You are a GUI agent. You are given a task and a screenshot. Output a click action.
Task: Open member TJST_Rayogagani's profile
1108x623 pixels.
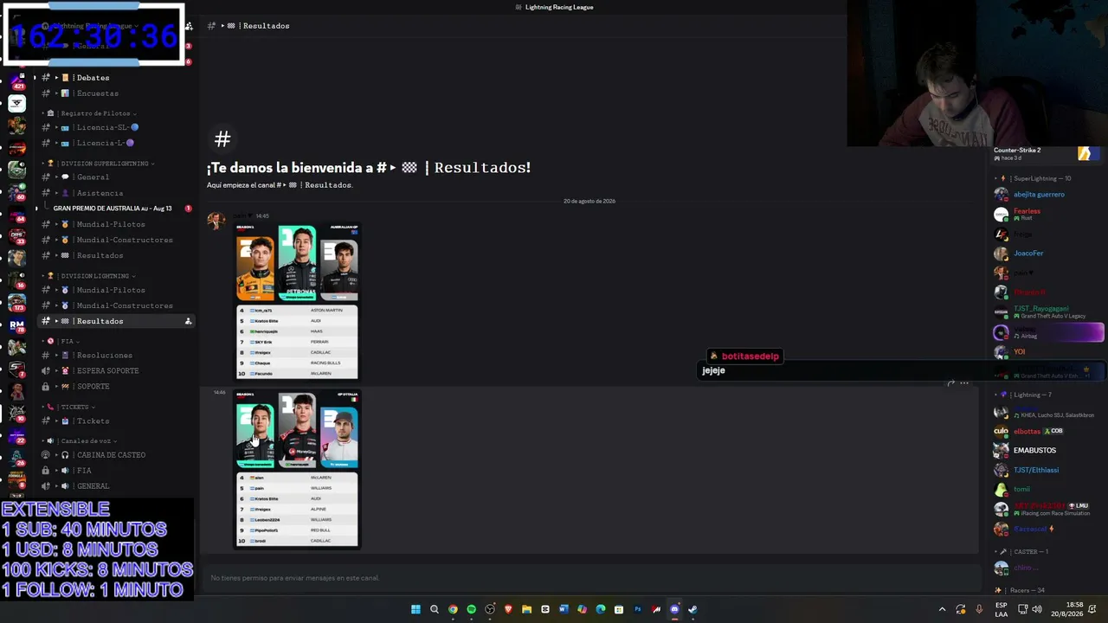tap(1047, 311)
